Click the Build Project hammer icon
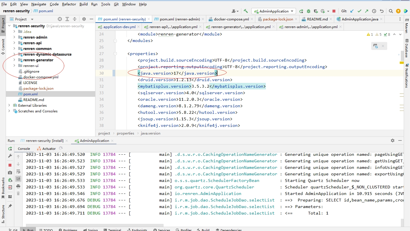 pos(246,11)
